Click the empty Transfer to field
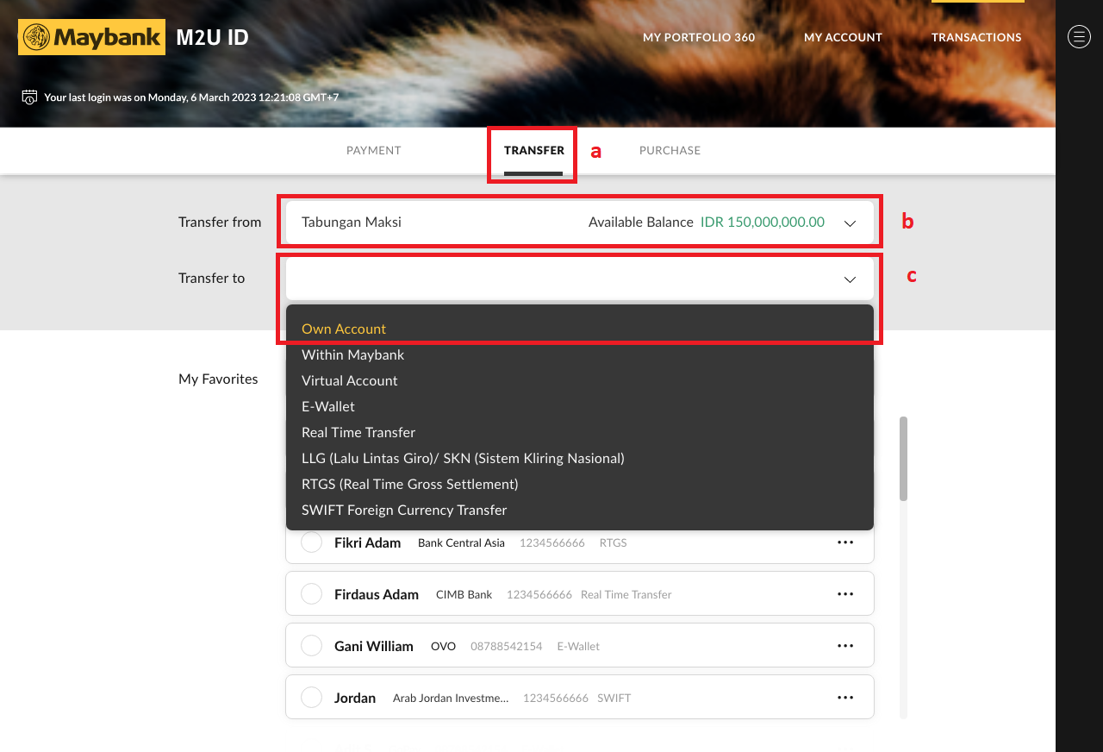This screenshot has width=1103, height=752. (x=580, y=279)
